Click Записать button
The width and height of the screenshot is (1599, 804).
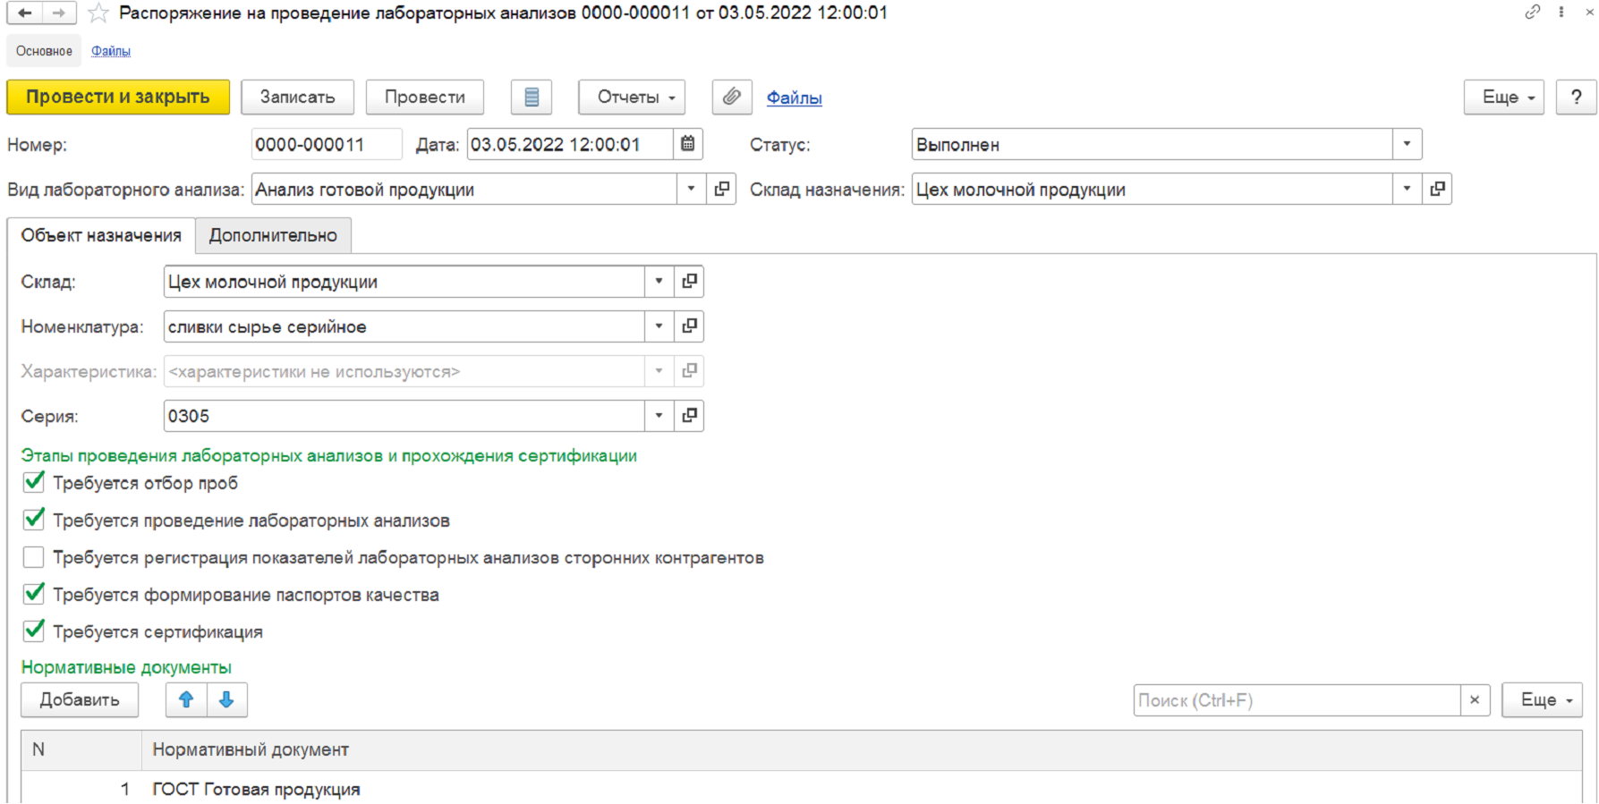pos(297,97)
